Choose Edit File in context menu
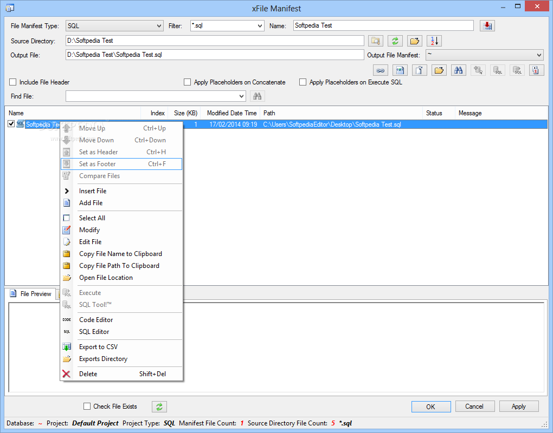Viewport: 553px width, 433px height. (121, 242)
